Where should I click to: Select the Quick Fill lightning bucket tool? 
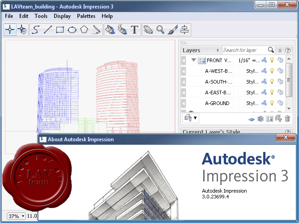click(122, 29)
